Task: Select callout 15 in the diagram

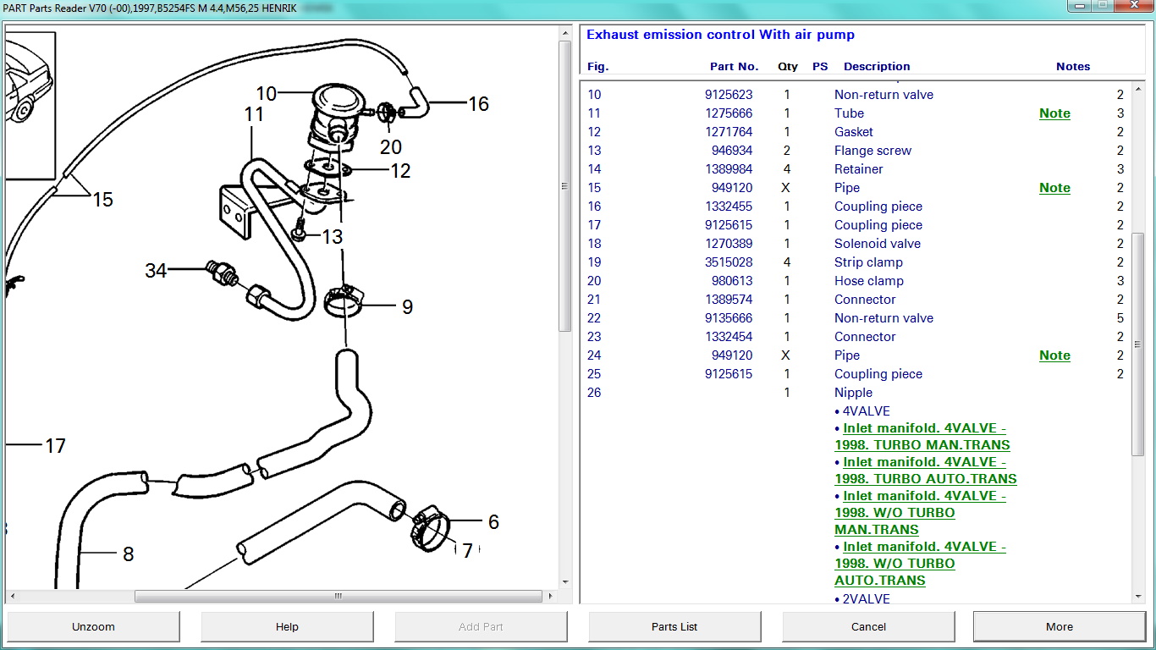Action: 102,200
